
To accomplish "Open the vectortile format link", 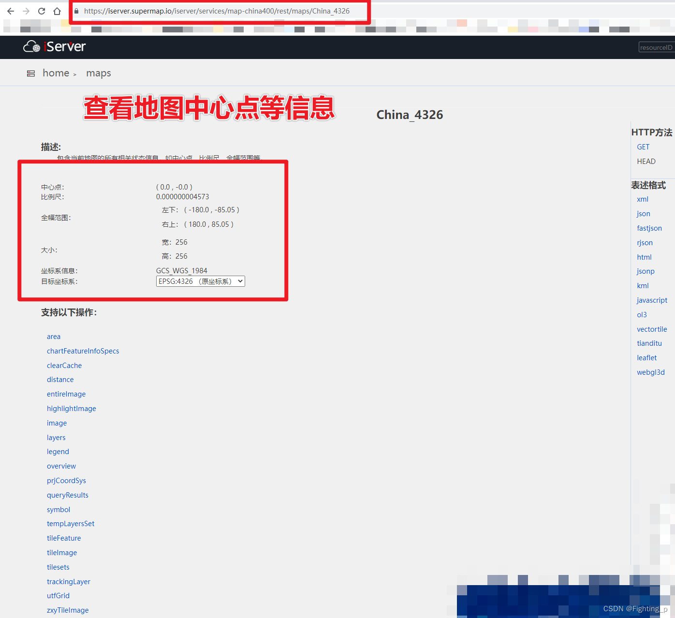I will [652, 329].
